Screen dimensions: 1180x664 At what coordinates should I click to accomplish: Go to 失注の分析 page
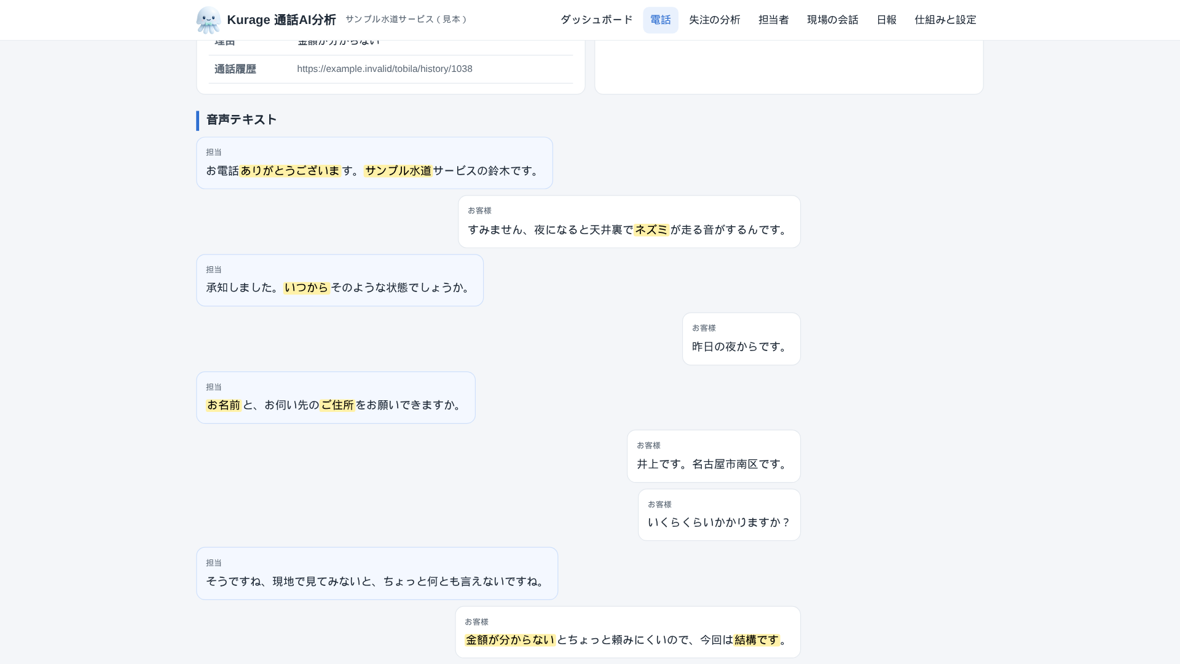pos(714,20)
